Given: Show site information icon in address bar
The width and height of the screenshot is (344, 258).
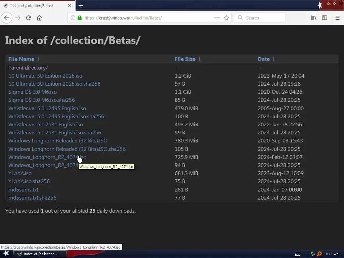Looking at the screenshot, I should point(73,18).
